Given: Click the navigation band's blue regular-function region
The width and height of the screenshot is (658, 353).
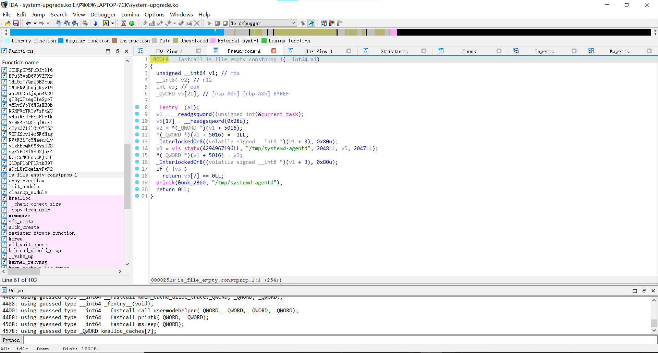Looking at the screenshot, I should [x=117, y=32].
